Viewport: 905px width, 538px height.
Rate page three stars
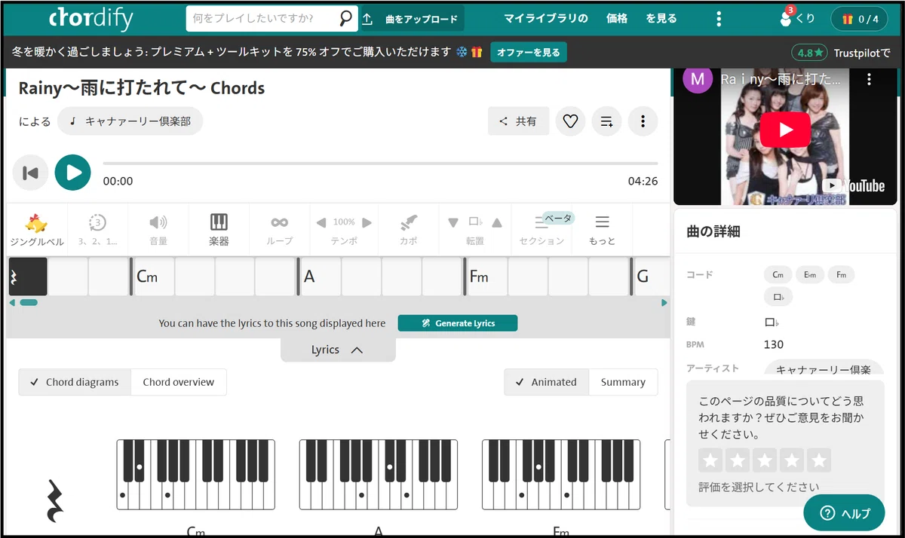(x=764, y=460)
